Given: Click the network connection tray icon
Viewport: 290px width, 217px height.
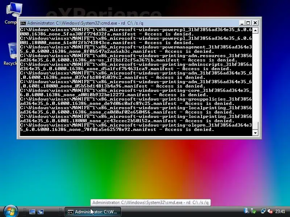Looking at the screenshot, I should coord(263,211).
